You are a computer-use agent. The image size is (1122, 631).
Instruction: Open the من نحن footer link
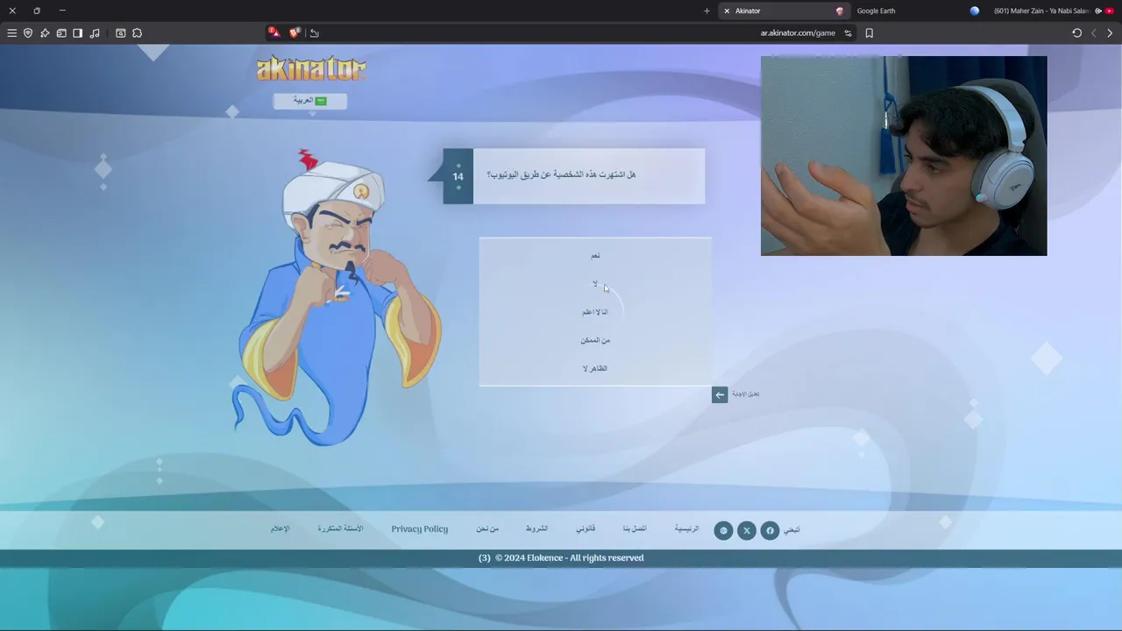point(487,528)
